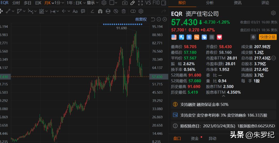Expand line tool options arrow
This screenshot has height=143, width=279.
coord(13,11)
